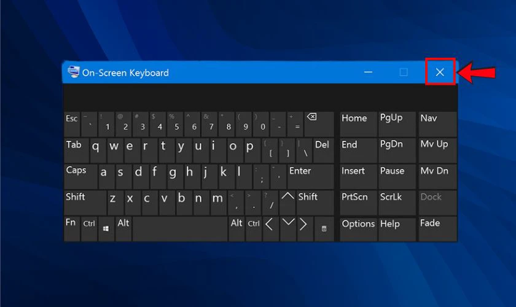Tap the backslash key

coord(303,150)
